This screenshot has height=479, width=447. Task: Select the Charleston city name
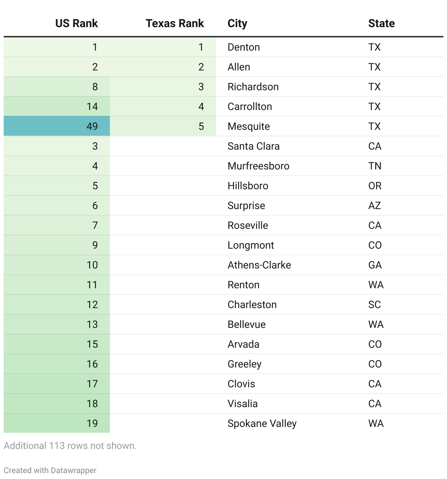click(x=252, y=305)
